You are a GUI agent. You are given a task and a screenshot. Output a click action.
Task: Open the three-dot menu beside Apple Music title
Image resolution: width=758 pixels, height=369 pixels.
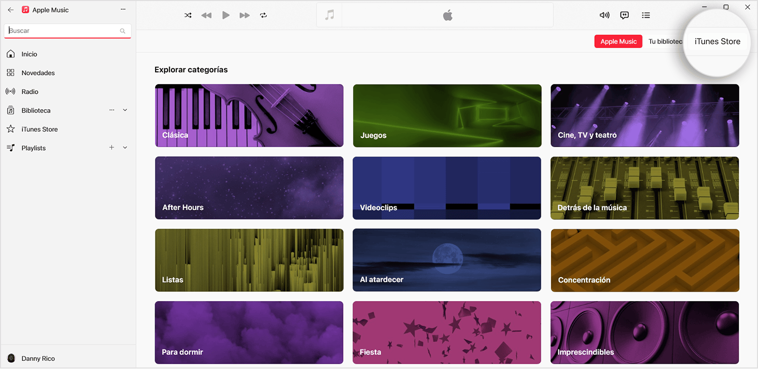[x=123, y=10]
